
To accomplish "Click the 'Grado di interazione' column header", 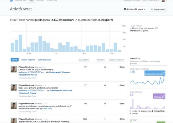I will coord(116,60).
